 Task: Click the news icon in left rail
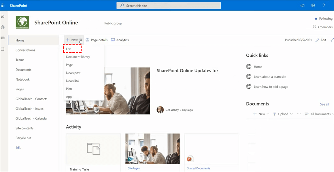point(3,38)
